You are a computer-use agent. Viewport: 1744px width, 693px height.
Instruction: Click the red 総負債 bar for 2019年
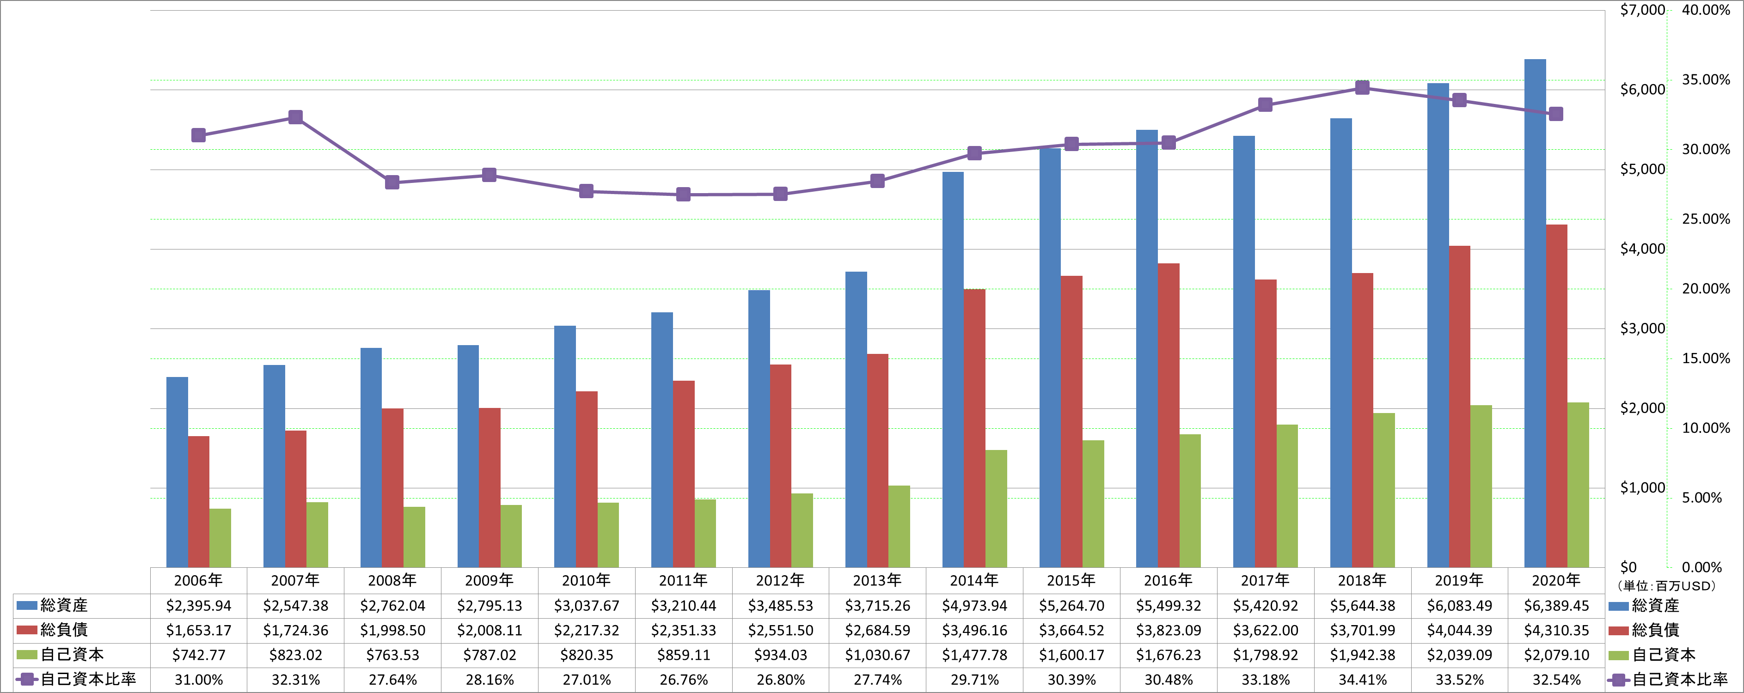point(1460,407)
